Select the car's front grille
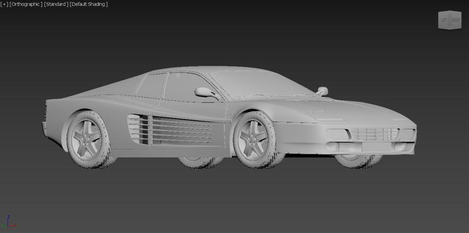The width and height of the screenshot is (469, 233). [x=374, y=134]
